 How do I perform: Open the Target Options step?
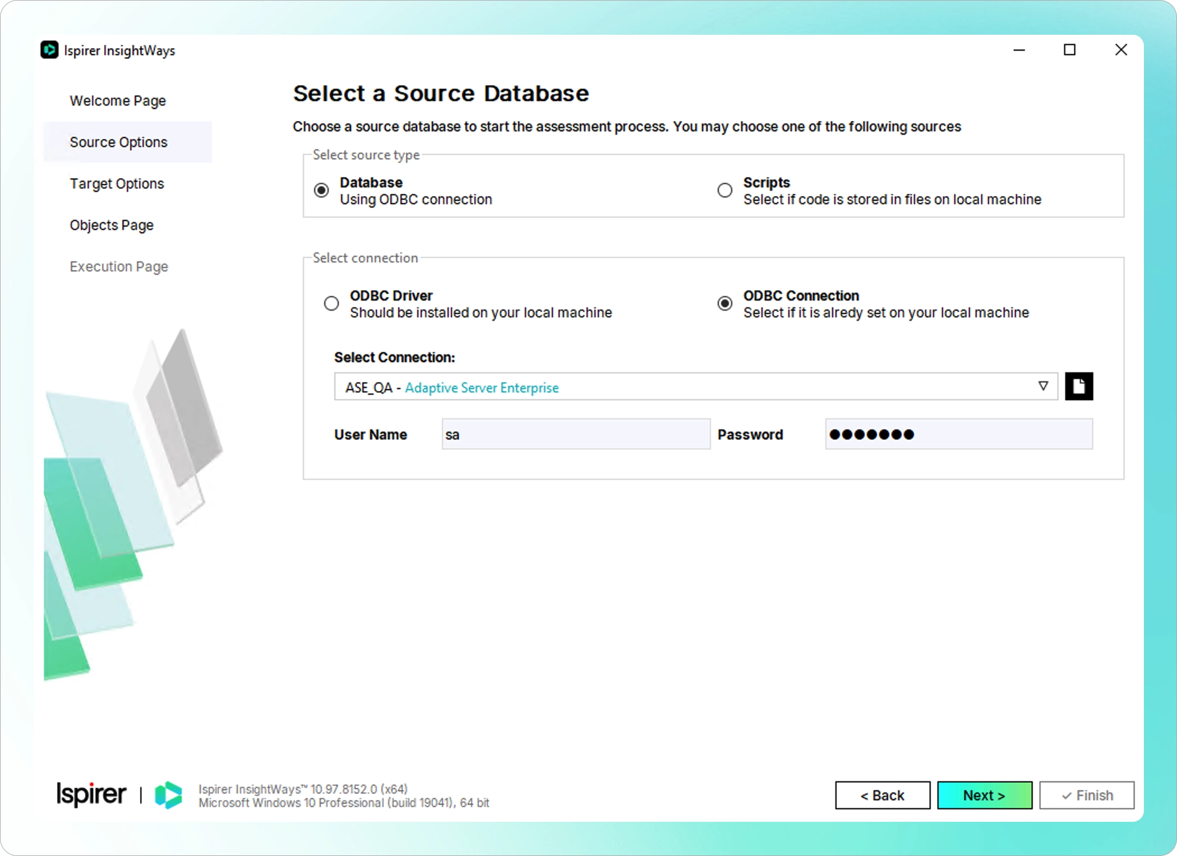pos(117,184)
